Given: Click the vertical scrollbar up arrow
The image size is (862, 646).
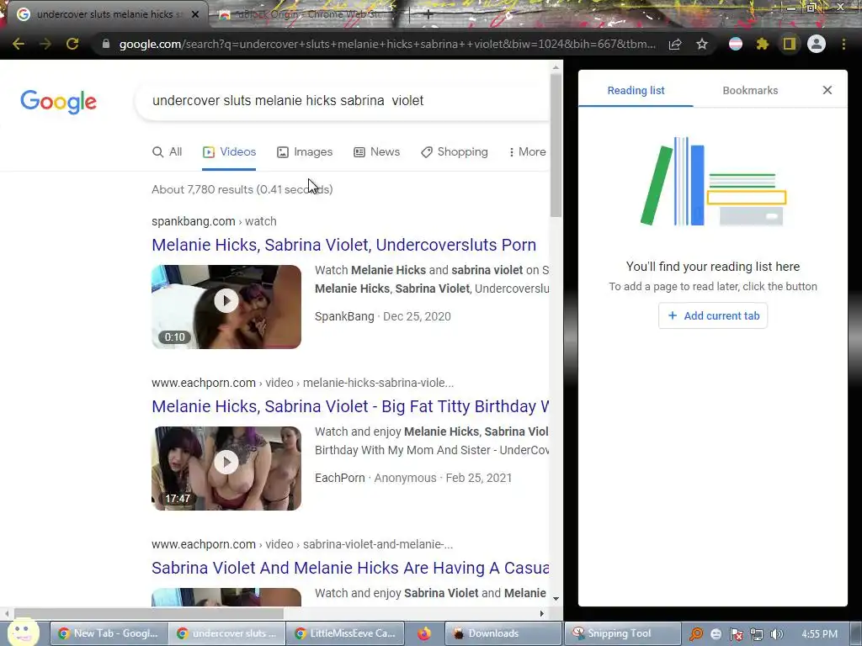Looking at the screenshot, I should click(556, 67).
